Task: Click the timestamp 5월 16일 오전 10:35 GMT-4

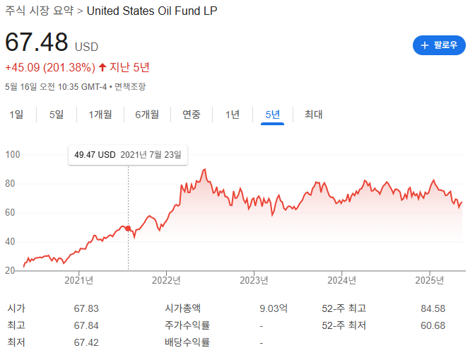Action: point(56,87)
